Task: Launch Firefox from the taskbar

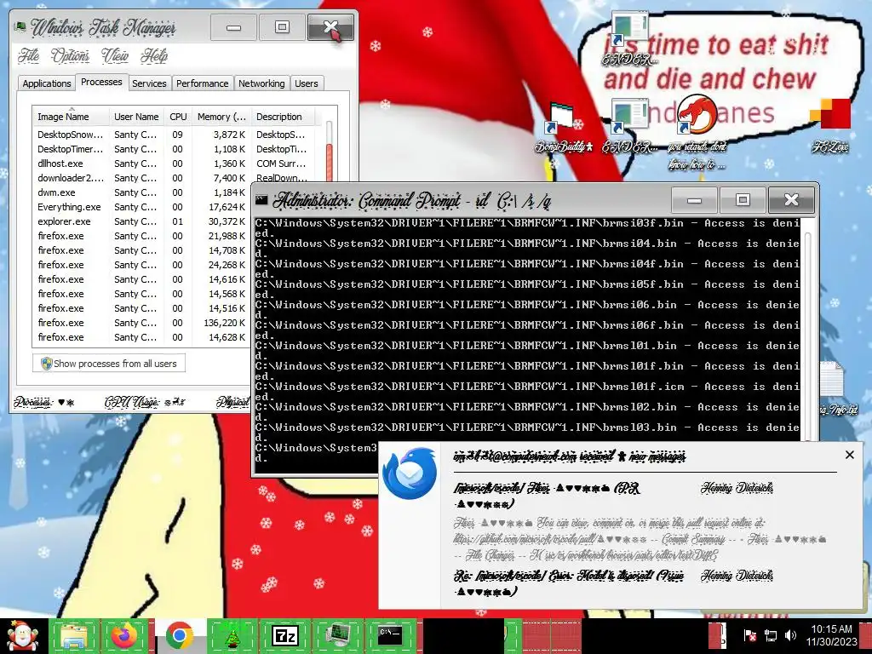Action: pos(124,636)
